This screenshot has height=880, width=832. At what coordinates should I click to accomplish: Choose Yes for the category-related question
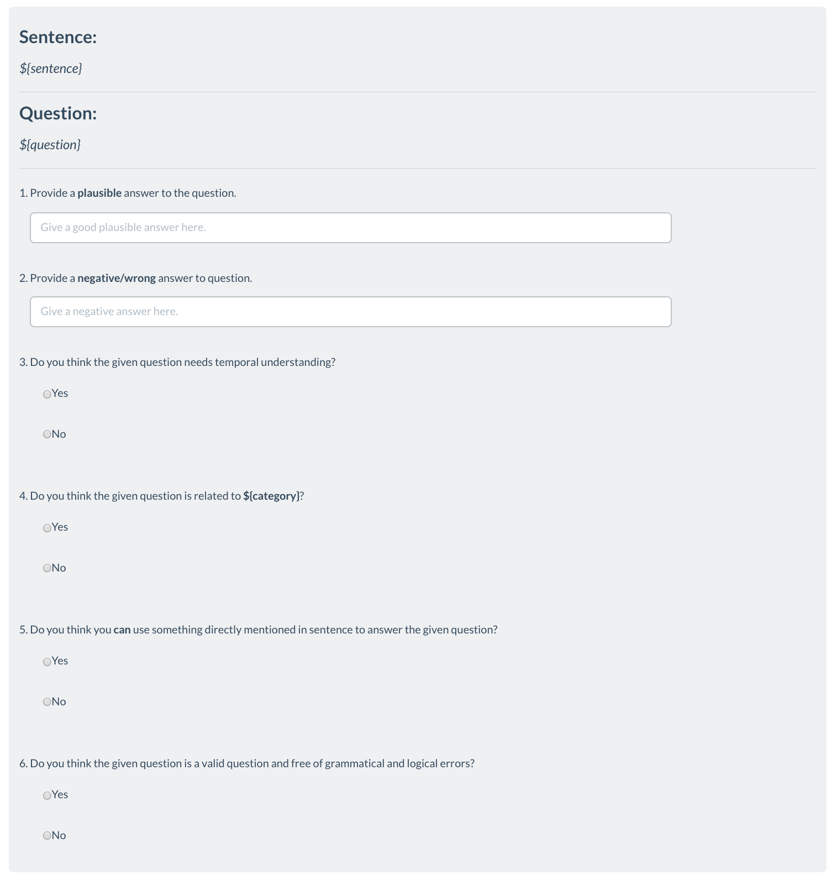click(47, 528)
